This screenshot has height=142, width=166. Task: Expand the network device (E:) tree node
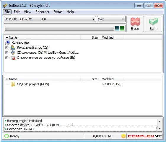click(6, 58)
